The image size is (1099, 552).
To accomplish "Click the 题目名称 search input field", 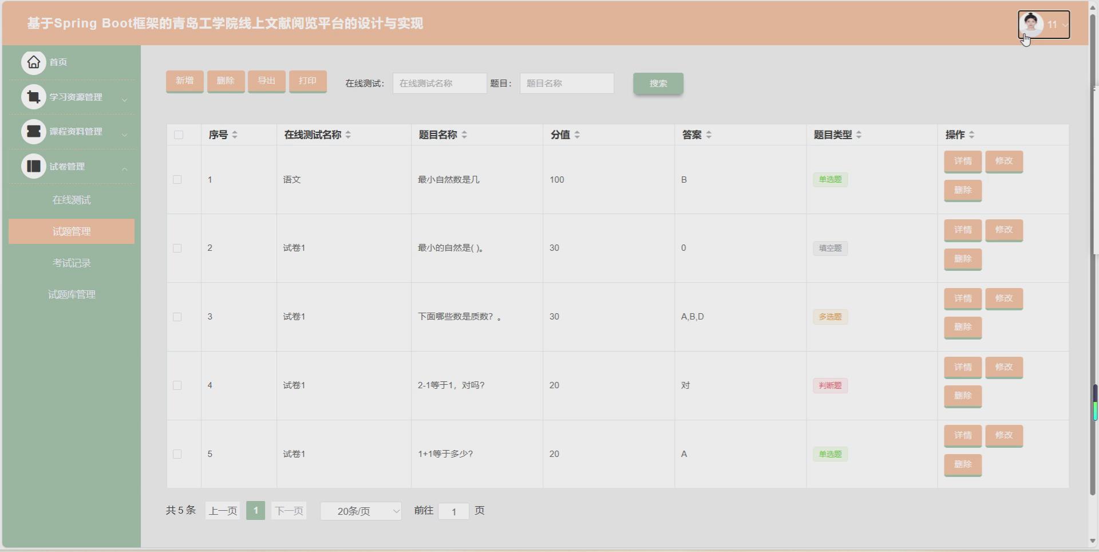I will coord(566,83).
